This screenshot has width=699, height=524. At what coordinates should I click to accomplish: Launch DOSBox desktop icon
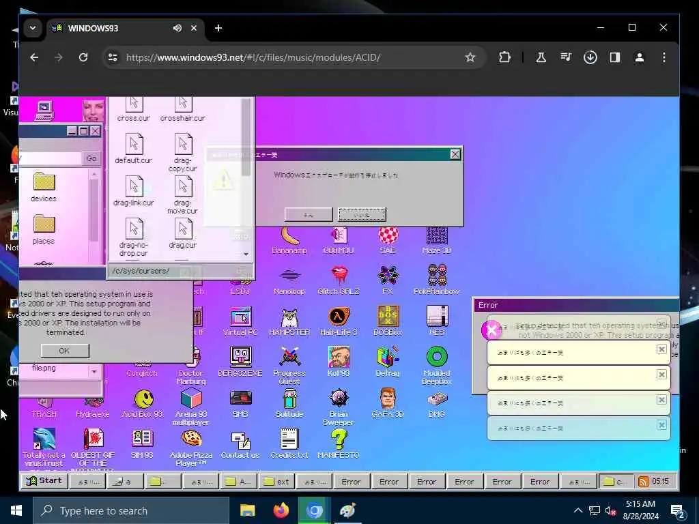point(388,322)
